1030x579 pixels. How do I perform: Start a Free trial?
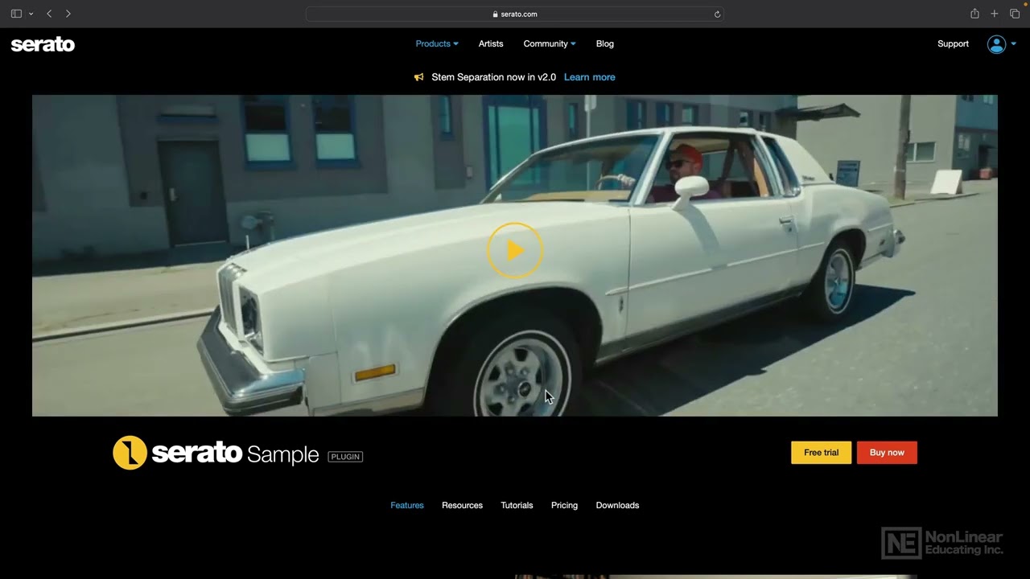click(821, 453)
